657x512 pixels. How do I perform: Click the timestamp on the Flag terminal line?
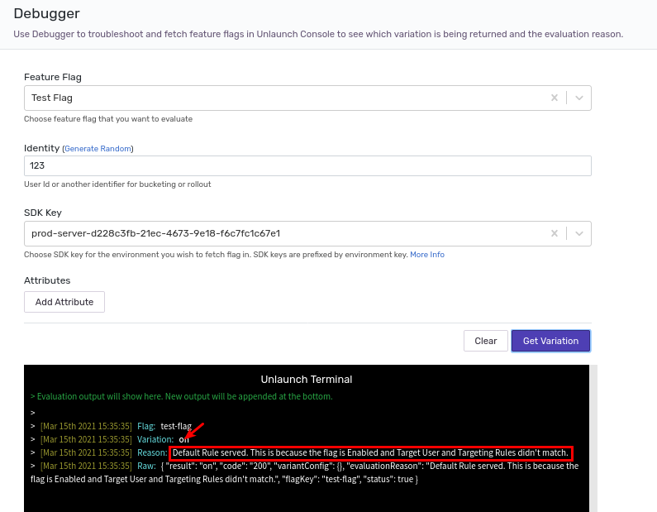86,426
